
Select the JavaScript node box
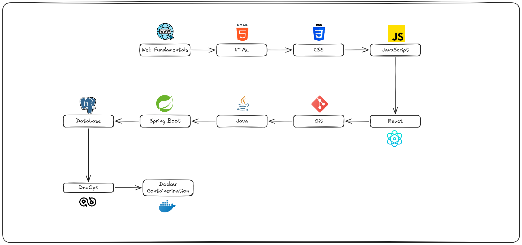(395, 50)
